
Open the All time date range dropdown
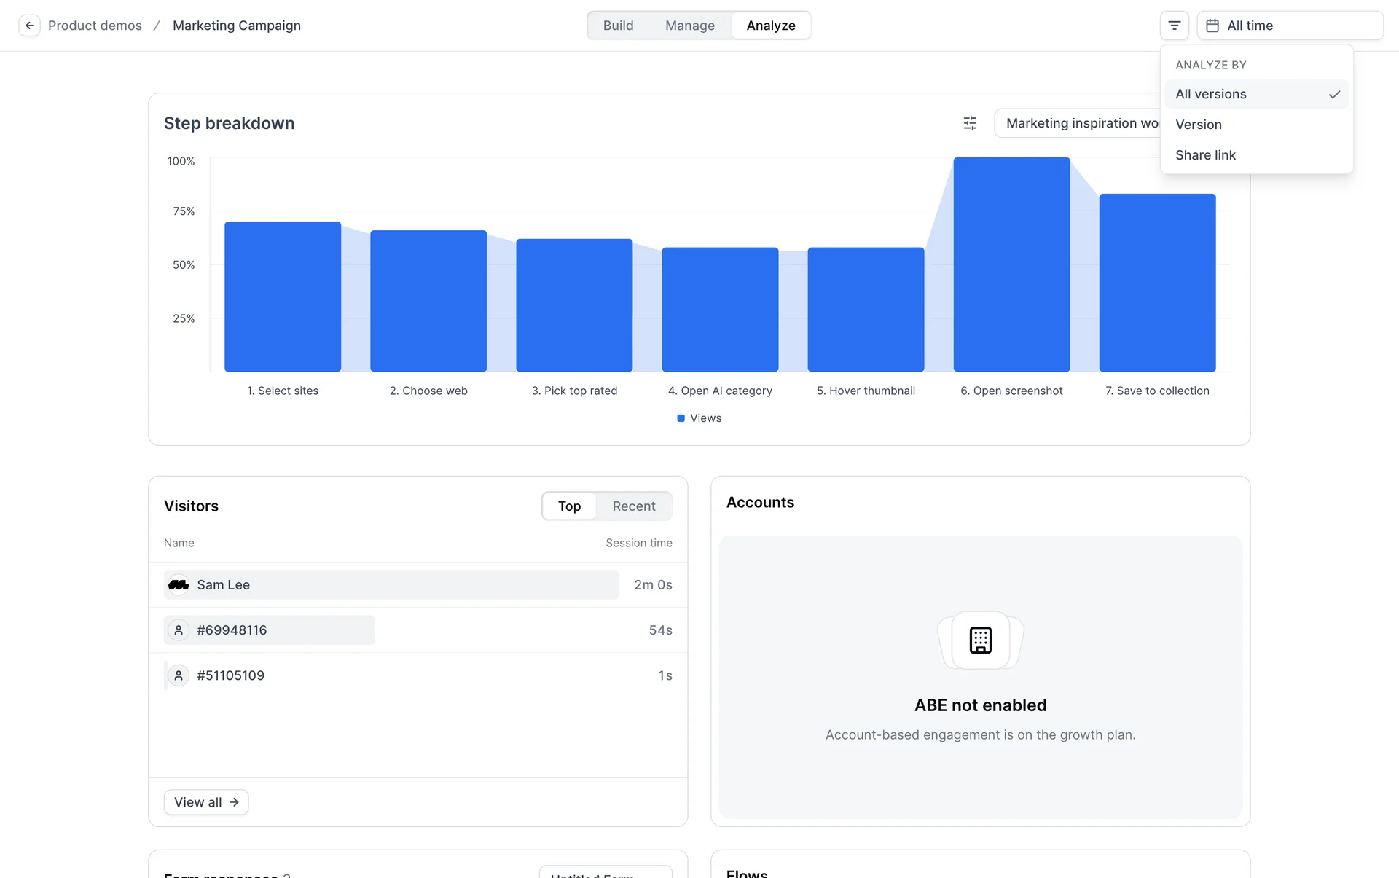[x=1290, y=26]
